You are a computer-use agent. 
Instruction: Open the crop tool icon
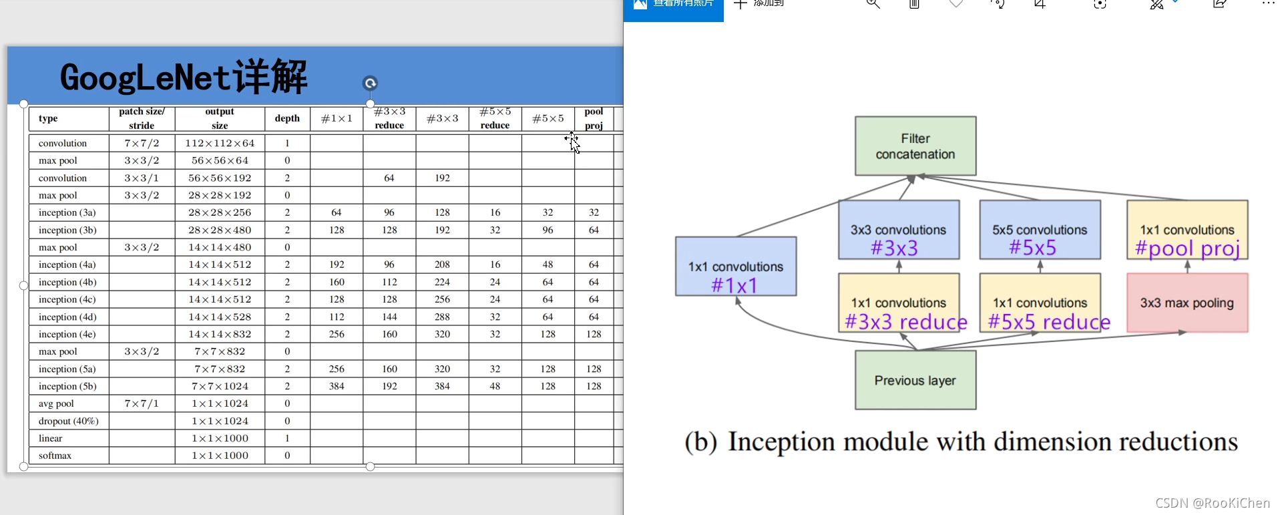tap(1039, 4)
